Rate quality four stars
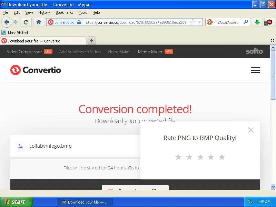 pyautogui.click(x=211, y=157)
